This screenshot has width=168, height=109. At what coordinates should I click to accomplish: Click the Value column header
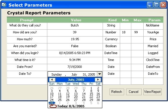coord(76,20)
